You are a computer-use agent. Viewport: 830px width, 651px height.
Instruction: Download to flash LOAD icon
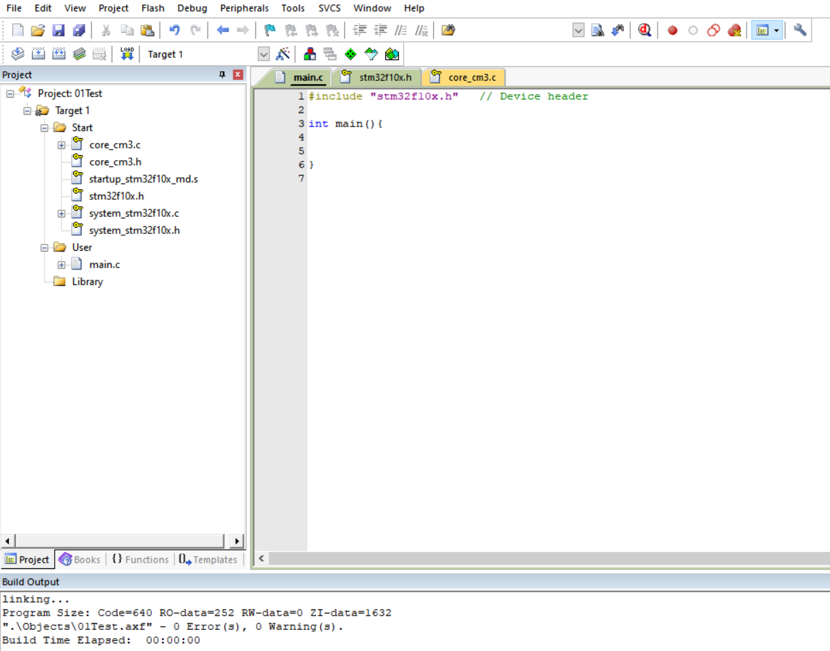point(127,54)
